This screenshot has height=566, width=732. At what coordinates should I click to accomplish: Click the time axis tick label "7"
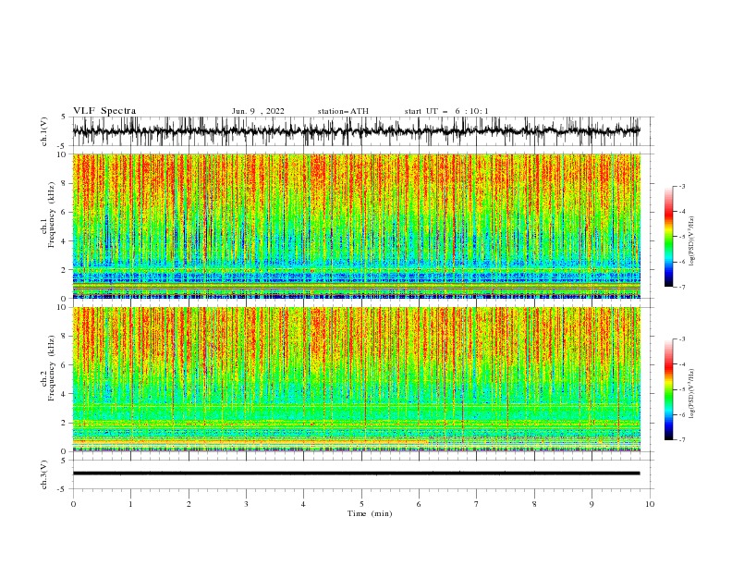pos(477,504)
